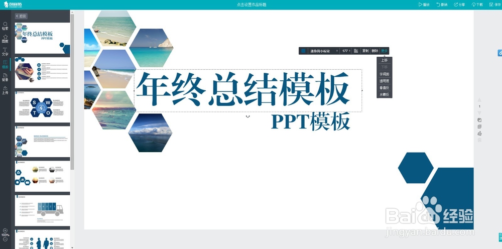Click the add page icon on right

click(x=479, y=127)
